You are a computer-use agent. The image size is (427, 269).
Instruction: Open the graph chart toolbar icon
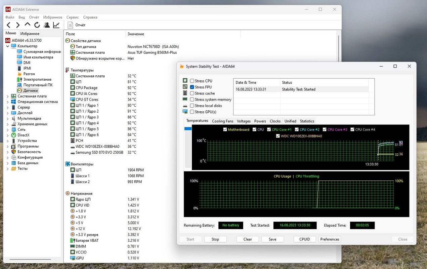(56, 25)
